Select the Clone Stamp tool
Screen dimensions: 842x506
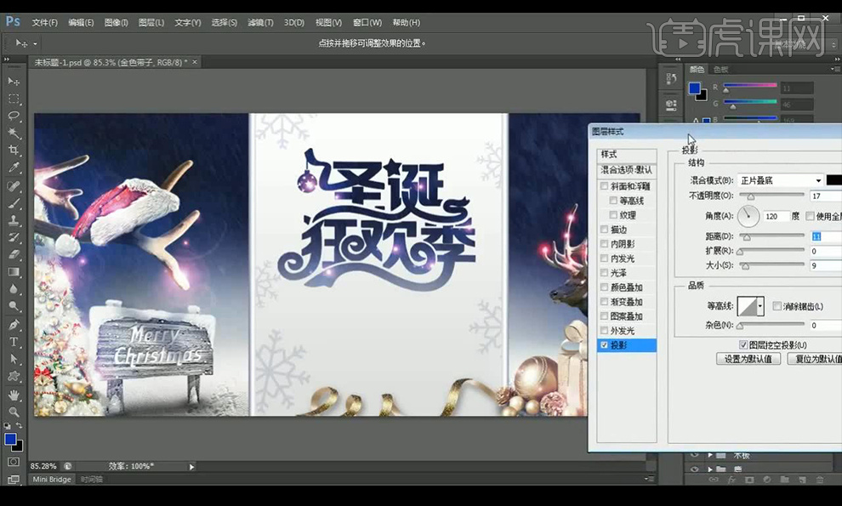14,220
